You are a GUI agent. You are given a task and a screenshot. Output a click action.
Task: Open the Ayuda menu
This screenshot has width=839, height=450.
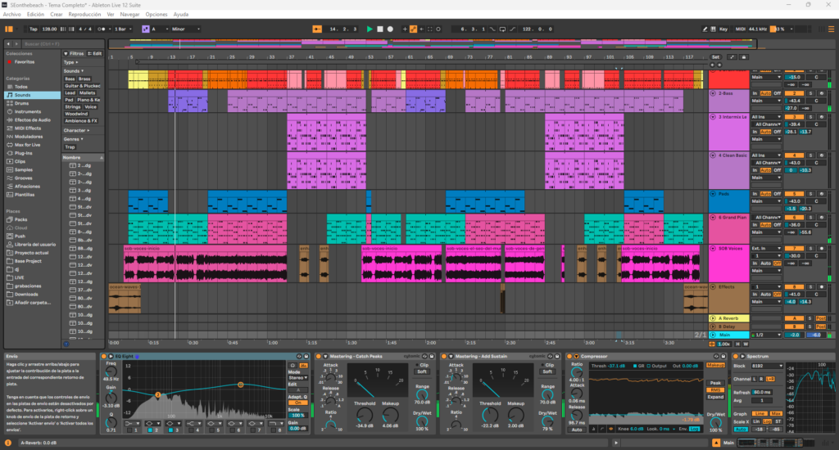pos(181,15)
